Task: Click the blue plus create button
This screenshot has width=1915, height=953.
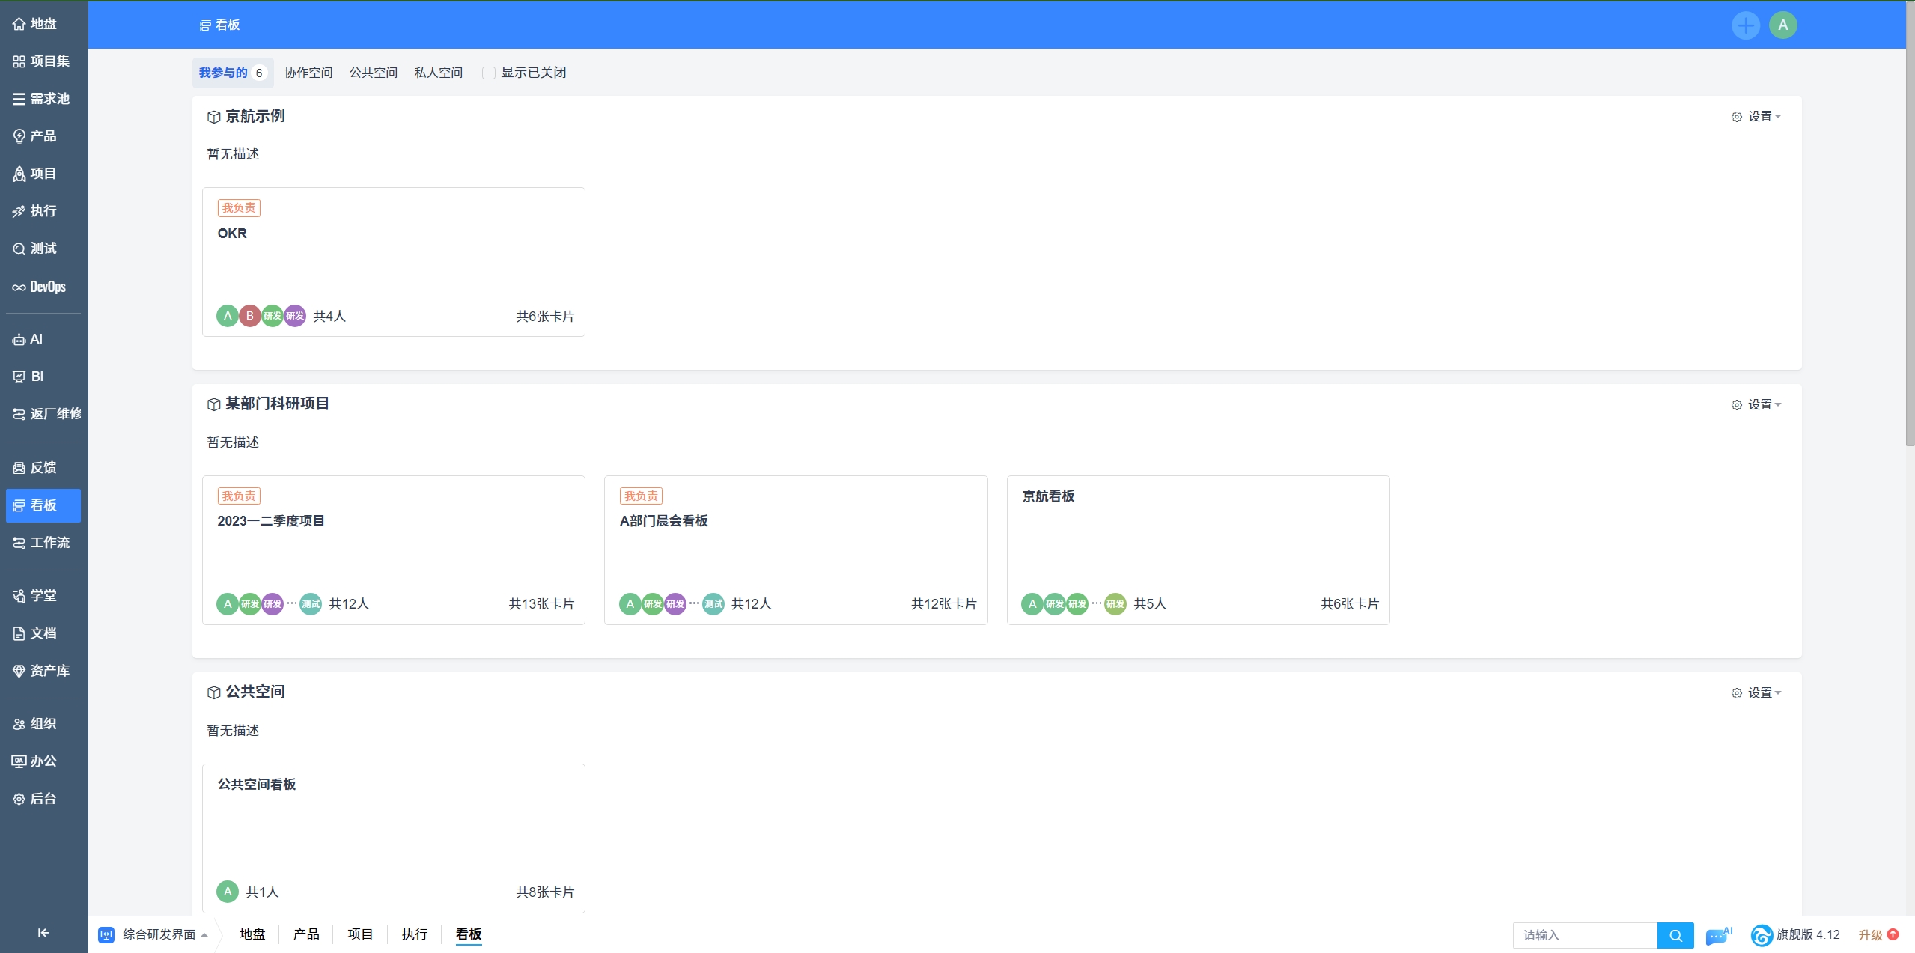Action: click(1745, 25)
